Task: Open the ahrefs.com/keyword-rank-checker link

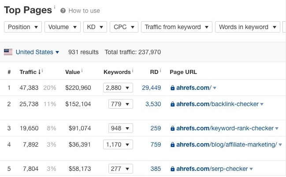Action: click(225, 128)
